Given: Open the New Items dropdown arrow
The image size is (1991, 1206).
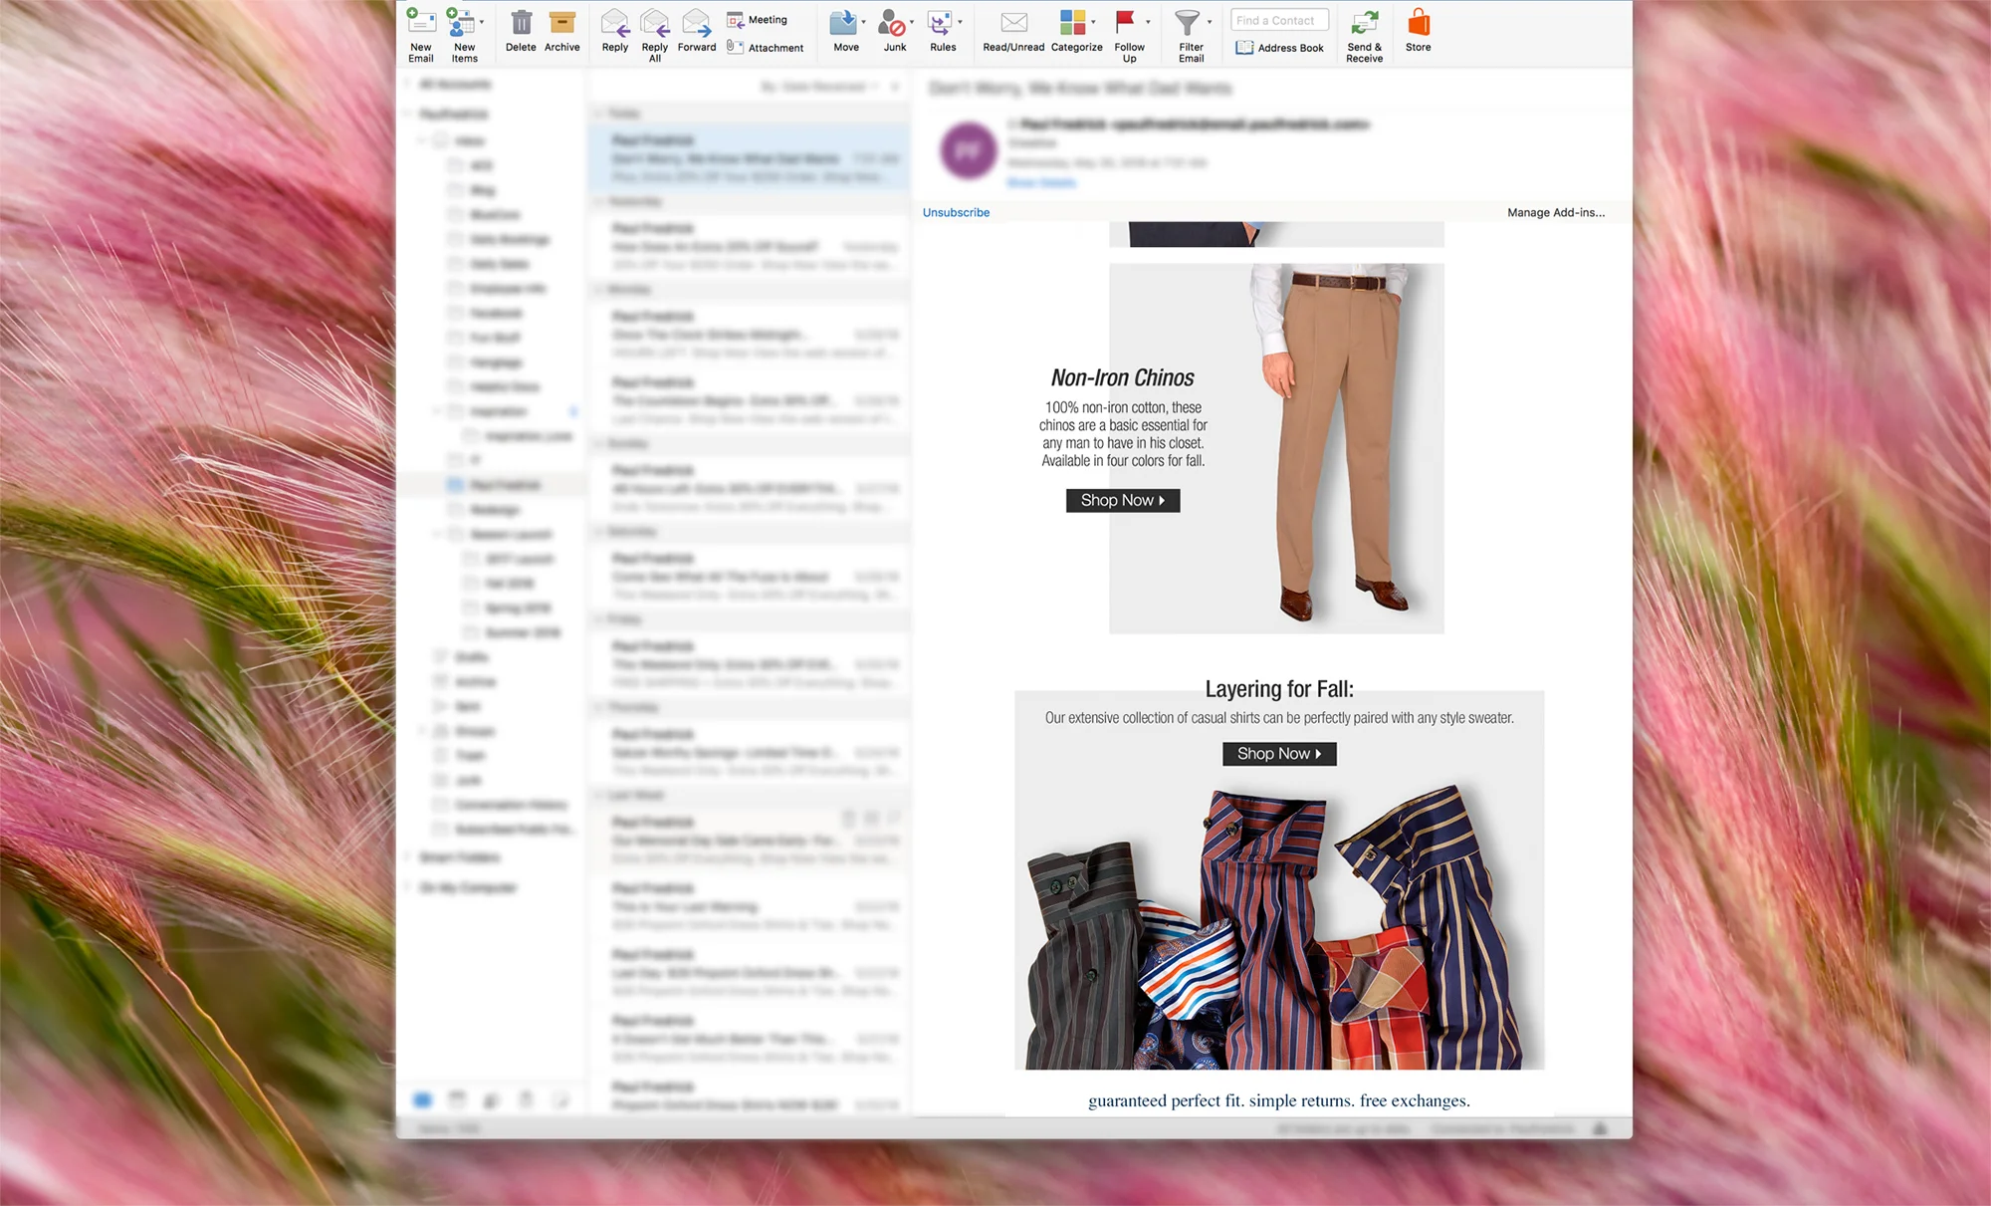Looking at the screenshot, I should point(482,22).
